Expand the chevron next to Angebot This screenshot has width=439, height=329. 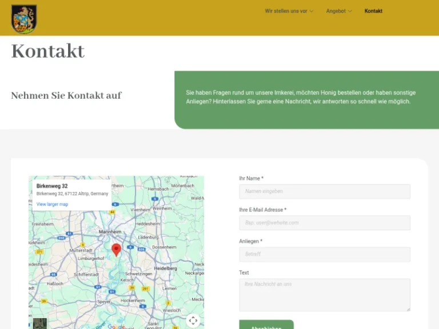coord(350,11)
